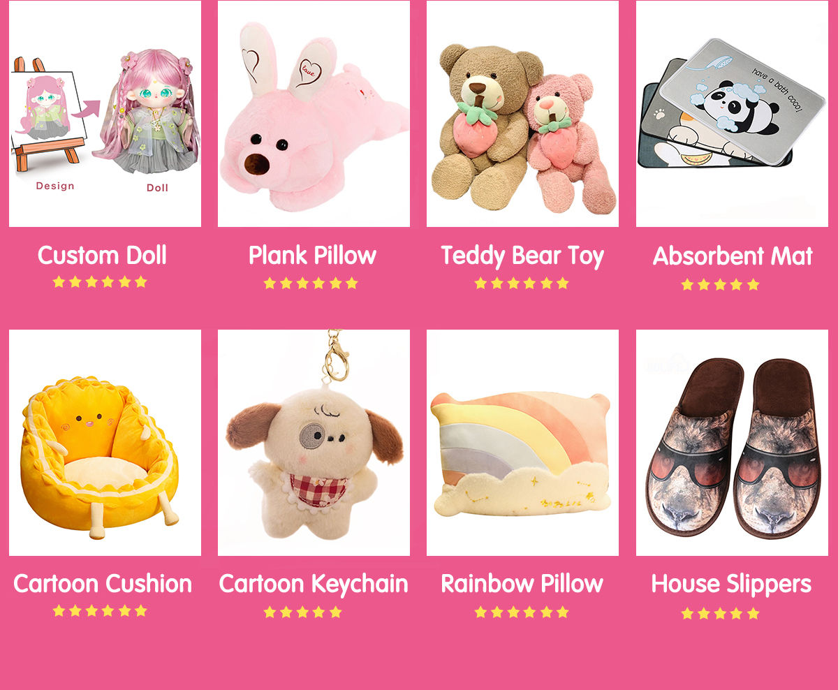This screenshot has width=838, height=690.
Task: View the Rainbow Pillow product photo
Action: tap(522, 443)
